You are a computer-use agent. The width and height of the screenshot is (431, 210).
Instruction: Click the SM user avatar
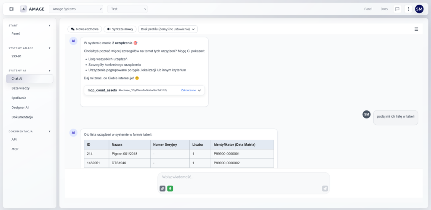point(419,9)
